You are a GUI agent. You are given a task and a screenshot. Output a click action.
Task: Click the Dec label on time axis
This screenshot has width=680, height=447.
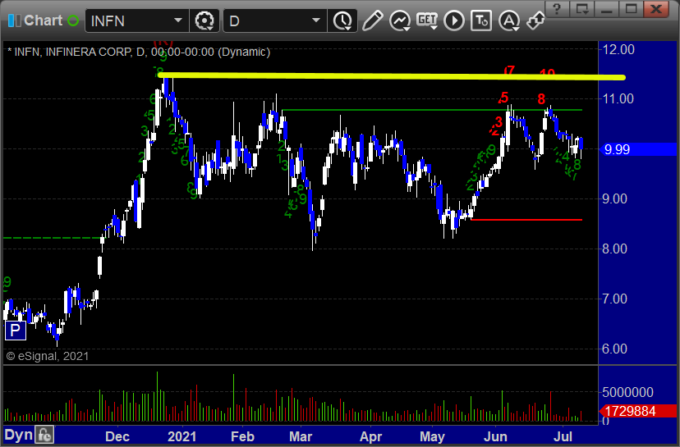tap(117, 436)
